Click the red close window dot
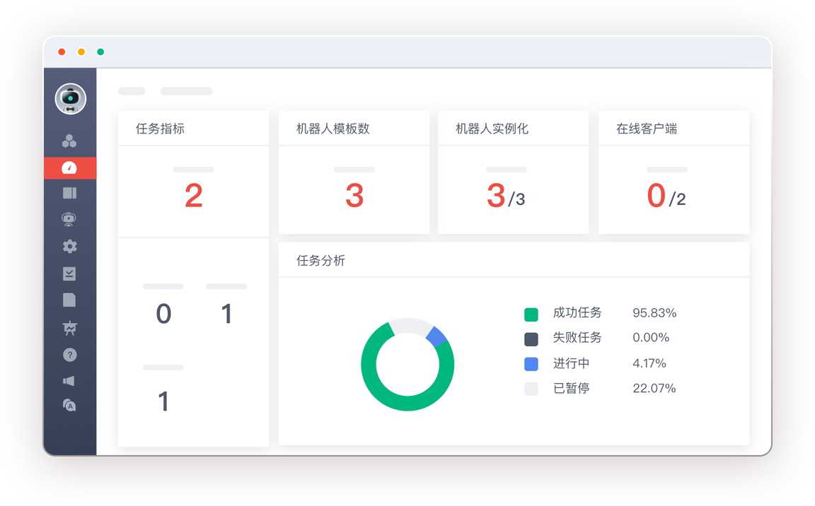 coord(62,52)
